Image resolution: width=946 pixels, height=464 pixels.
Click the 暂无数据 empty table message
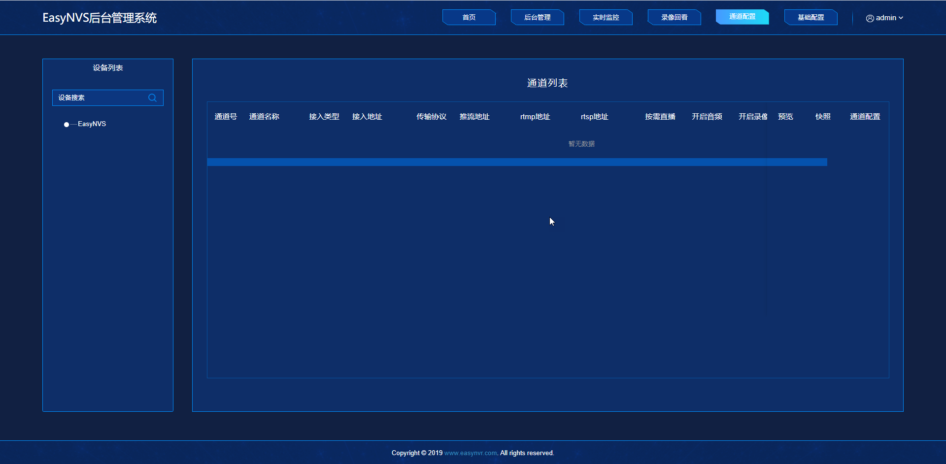pyautogui.click(x=581, y=144)
